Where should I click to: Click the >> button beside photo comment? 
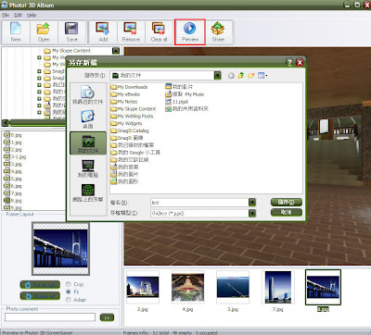[x=107, y=317]
